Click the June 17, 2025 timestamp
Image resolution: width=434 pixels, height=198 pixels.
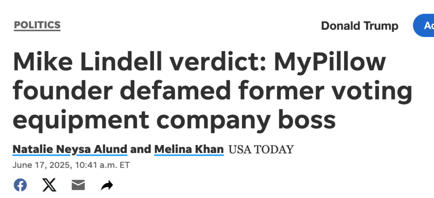pyautogui.click(x=71, y=165)
